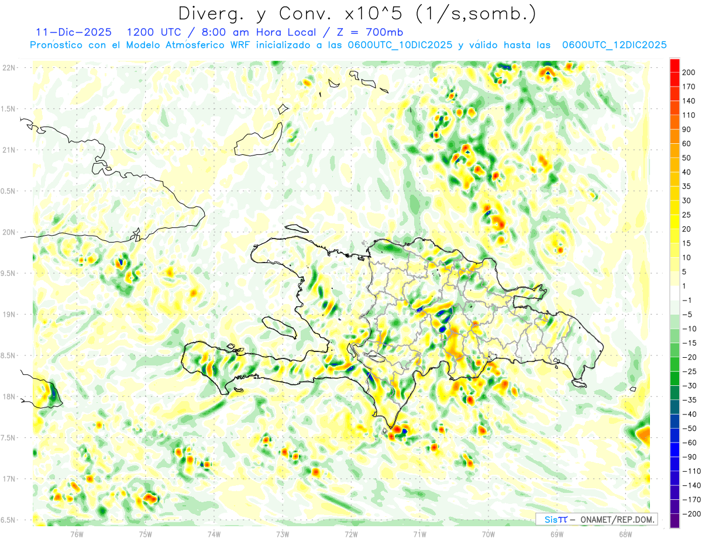Click the '0.5N' latitude tick label
This screenshot has height=542, width=702.
click(9, 191)
